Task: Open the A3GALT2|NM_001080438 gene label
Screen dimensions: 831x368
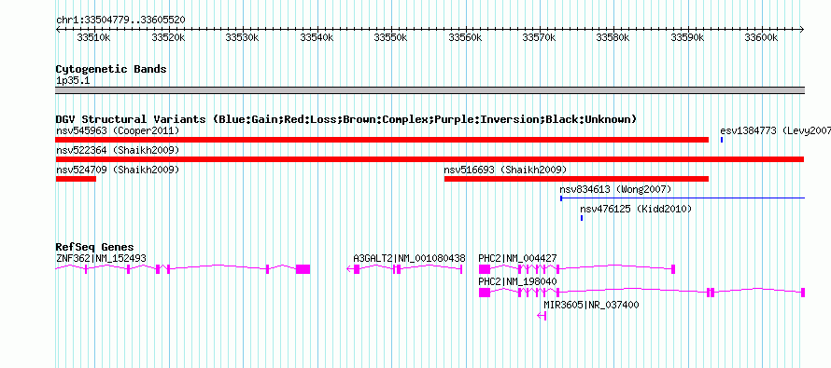Action: click(410, 258)
